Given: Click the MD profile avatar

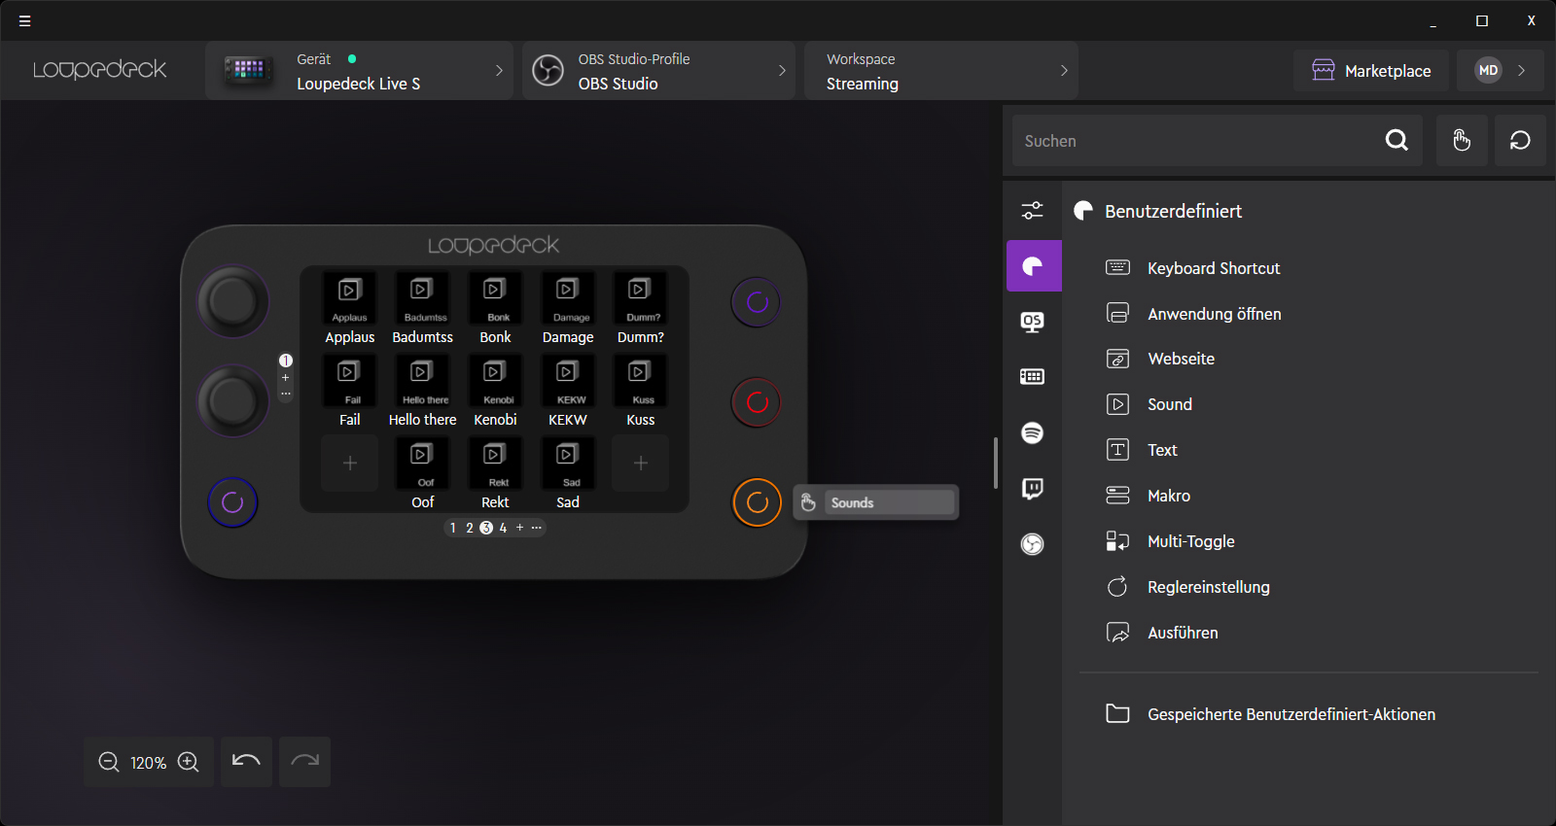Looking at the screenshot, I should [1488, 70].
